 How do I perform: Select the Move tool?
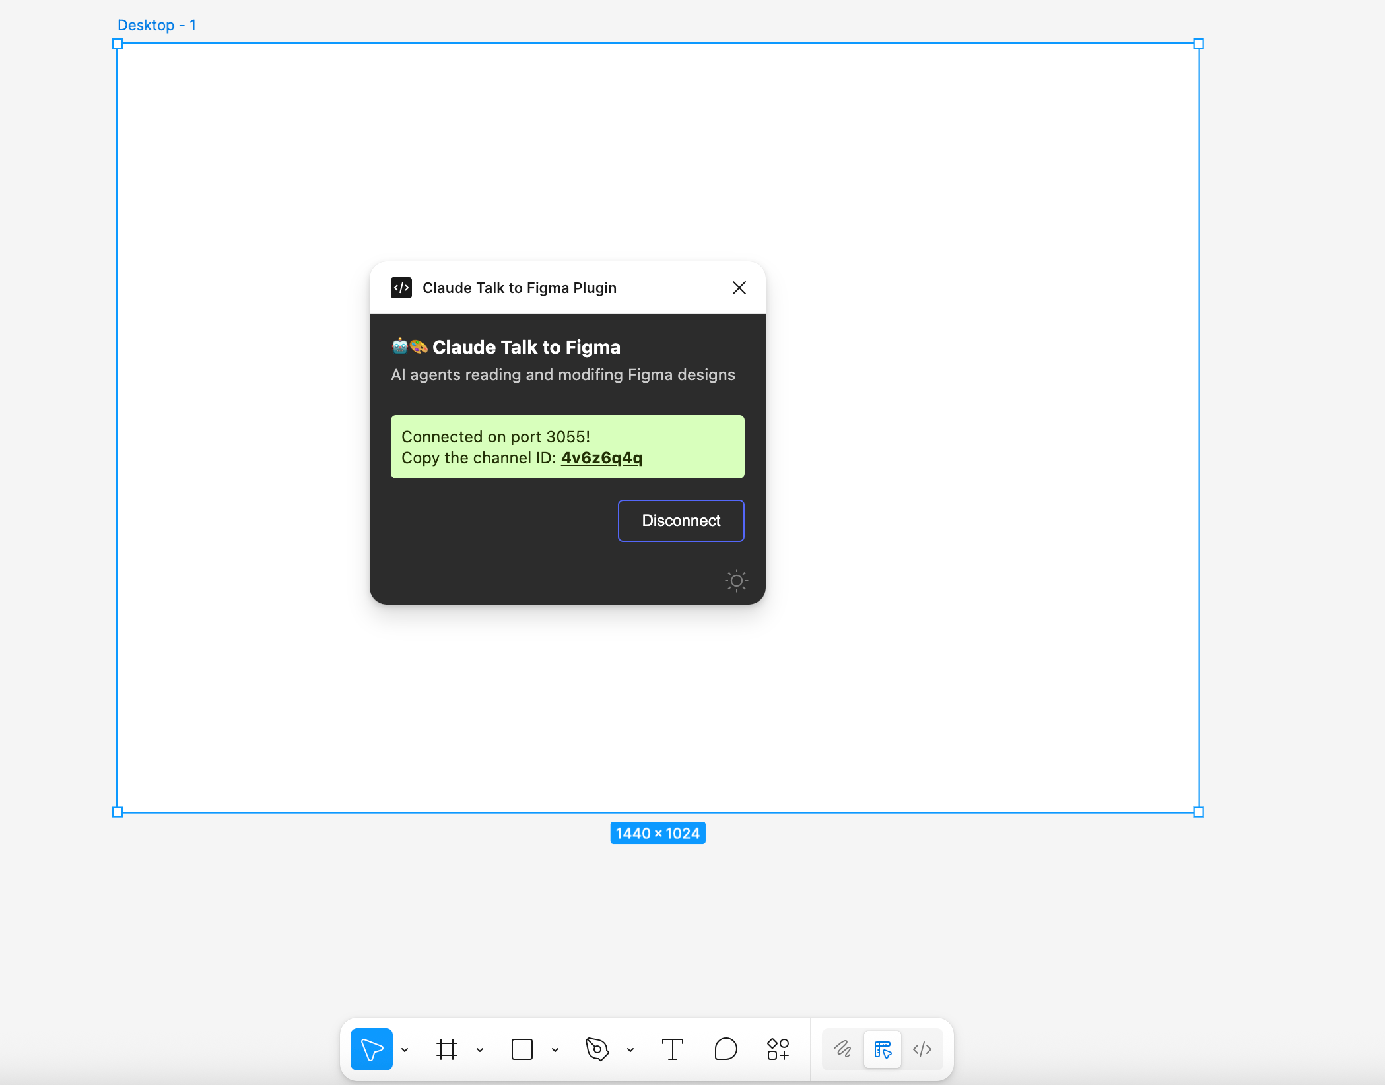pos(371,1049)
